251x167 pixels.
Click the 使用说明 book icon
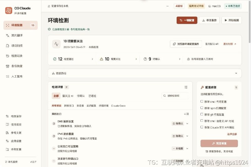point(7,125)
